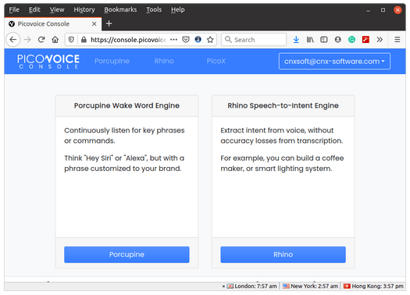The height and width of the screenshot is (295, 410).
Task: Click the forward navigation arrow
Action: pyautogui.click(x=27, y=40)
